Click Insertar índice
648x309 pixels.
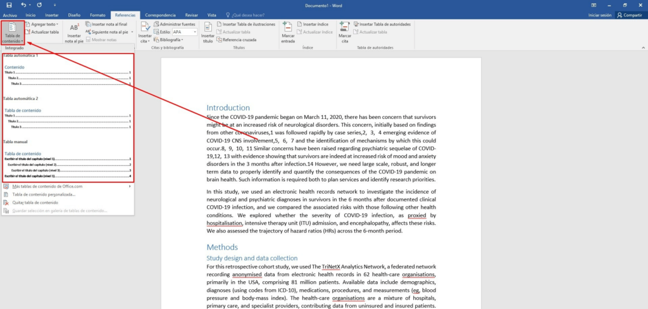pos(313,24)
